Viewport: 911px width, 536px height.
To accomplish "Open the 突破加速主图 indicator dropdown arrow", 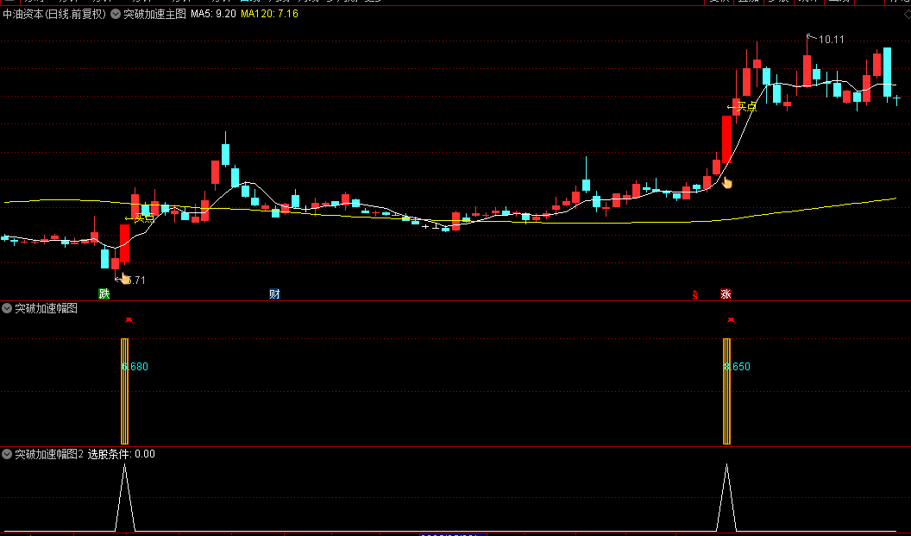I will [116, 14].
